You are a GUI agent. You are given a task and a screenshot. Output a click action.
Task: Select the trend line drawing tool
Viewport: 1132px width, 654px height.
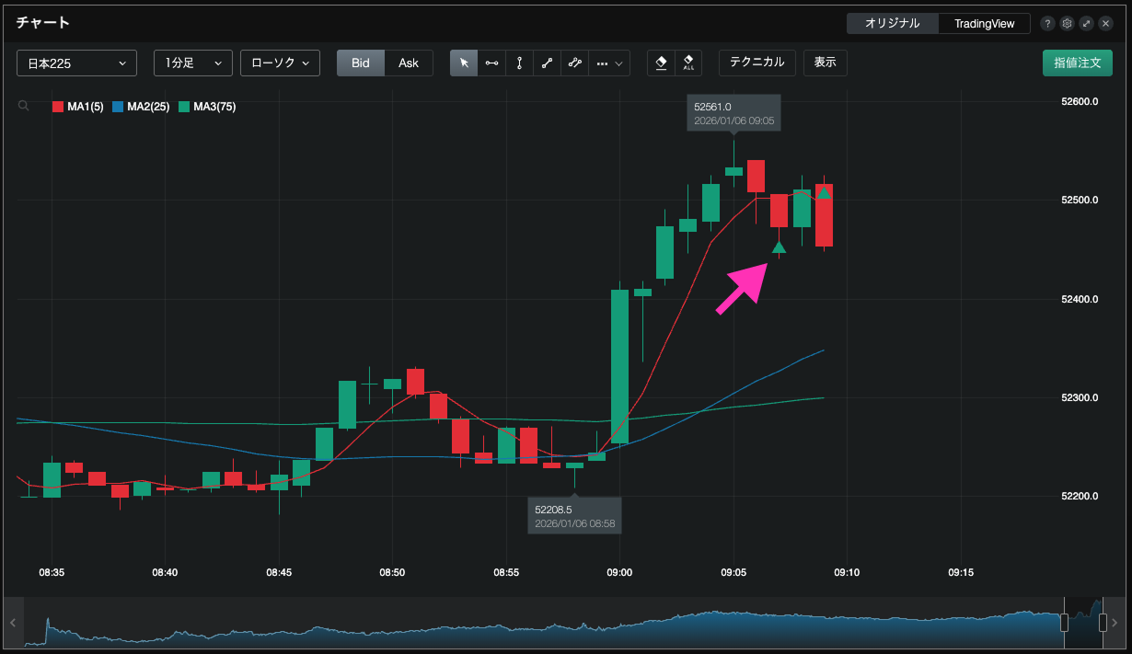click(x=547, y=63)
